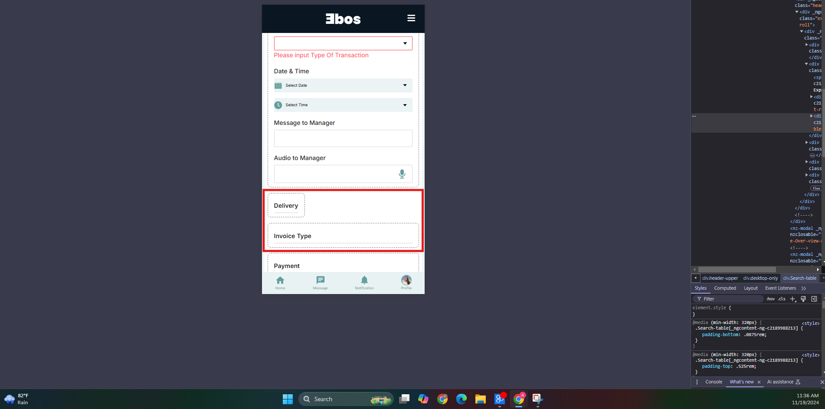Expand the Payment section

coord(343,263)
